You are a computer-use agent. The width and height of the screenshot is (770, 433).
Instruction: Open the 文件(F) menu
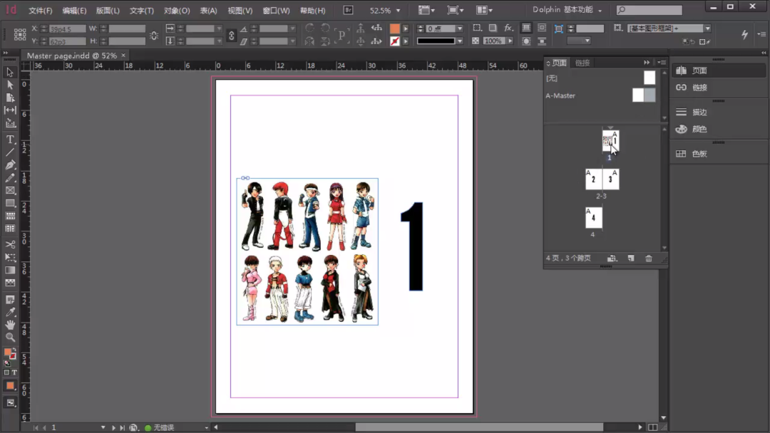click(x=40, y=10)
